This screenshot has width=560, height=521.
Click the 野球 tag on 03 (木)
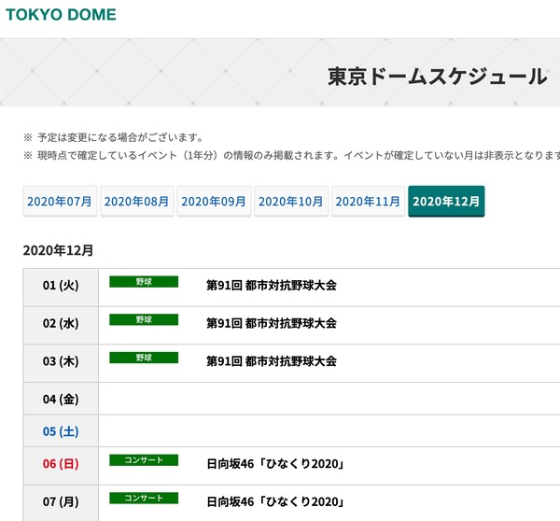[144, 358]
